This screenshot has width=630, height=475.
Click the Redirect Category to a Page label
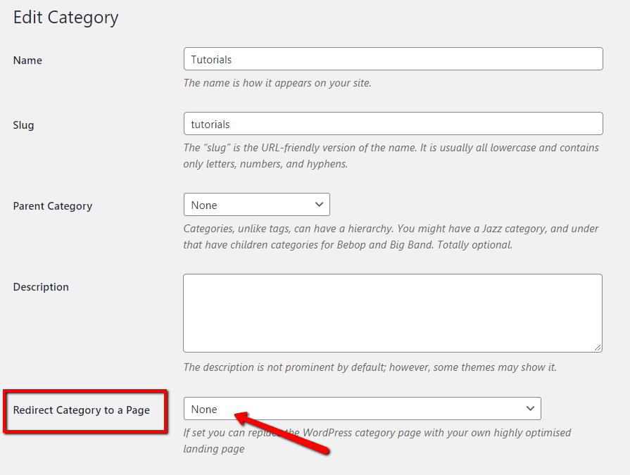coord(82,410)
